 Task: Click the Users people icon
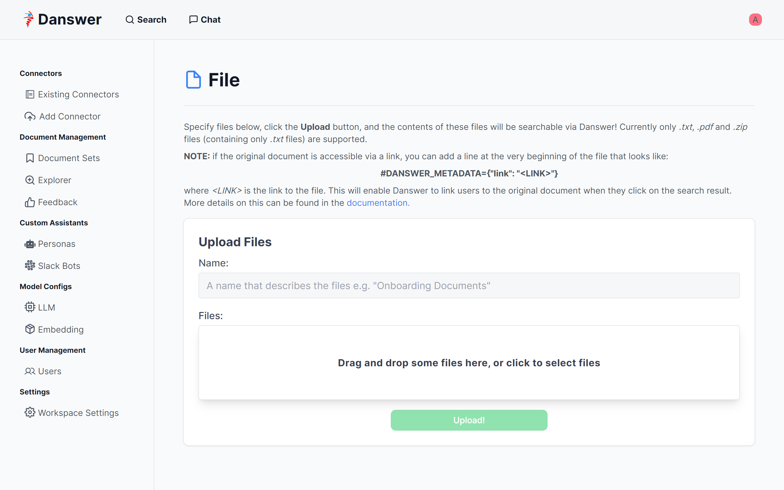coord(30,371)
